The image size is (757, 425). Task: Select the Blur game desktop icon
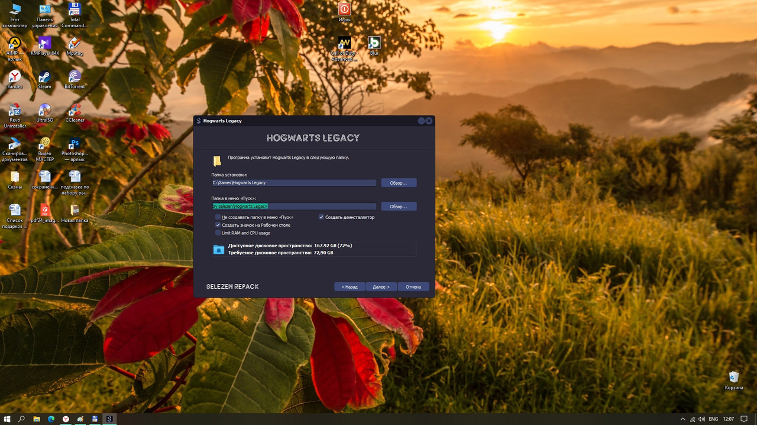pos(374,46)
